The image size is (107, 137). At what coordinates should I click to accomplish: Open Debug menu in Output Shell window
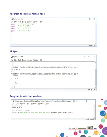pyautogui.click(x=24, y=60)
